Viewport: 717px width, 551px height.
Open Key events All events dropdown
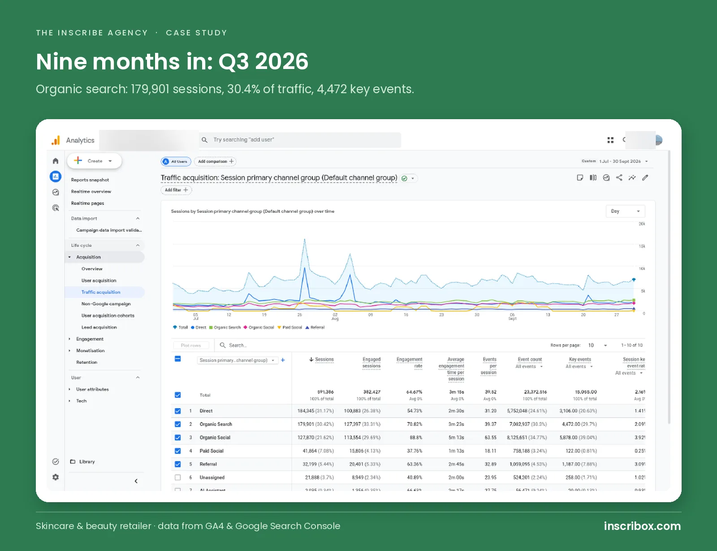(x=579, y=366)
